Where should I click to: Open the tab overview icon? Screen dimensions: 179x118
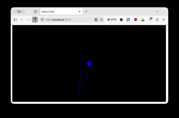(x=36, y=11)
